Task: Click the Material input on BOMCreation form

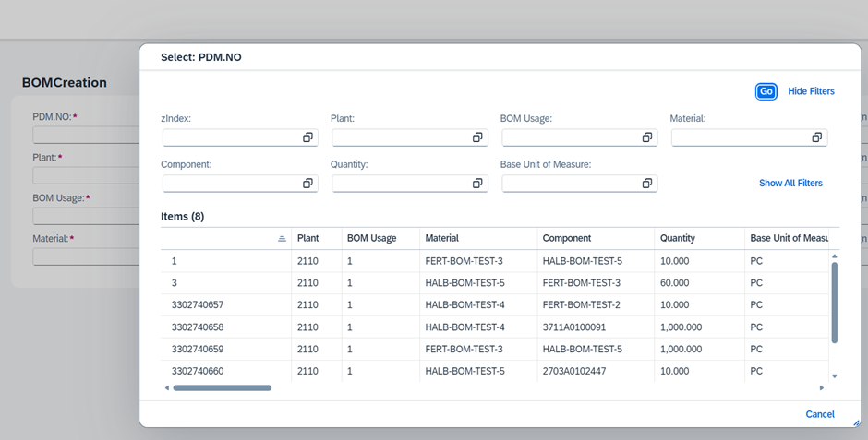Action: [86, 256]
